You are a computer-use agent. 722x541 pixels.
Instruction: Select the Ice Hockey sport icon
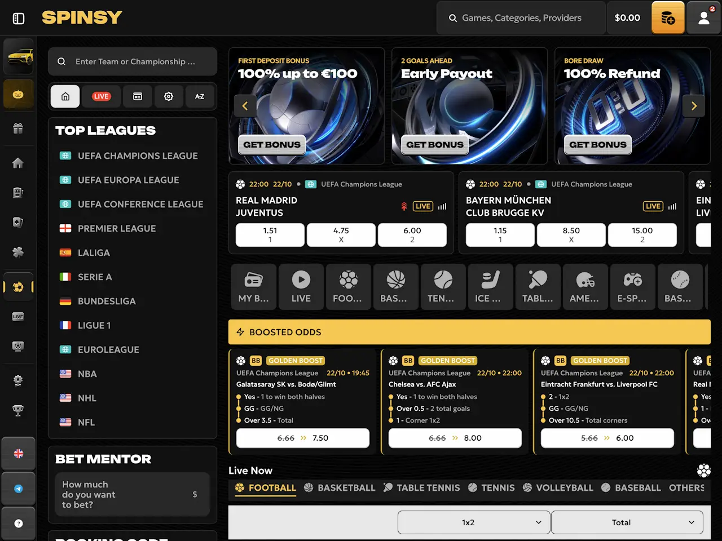tap(490, 287)
